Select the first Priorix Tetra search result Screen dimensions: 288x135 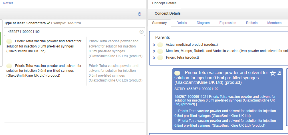[x=44, y=46]
